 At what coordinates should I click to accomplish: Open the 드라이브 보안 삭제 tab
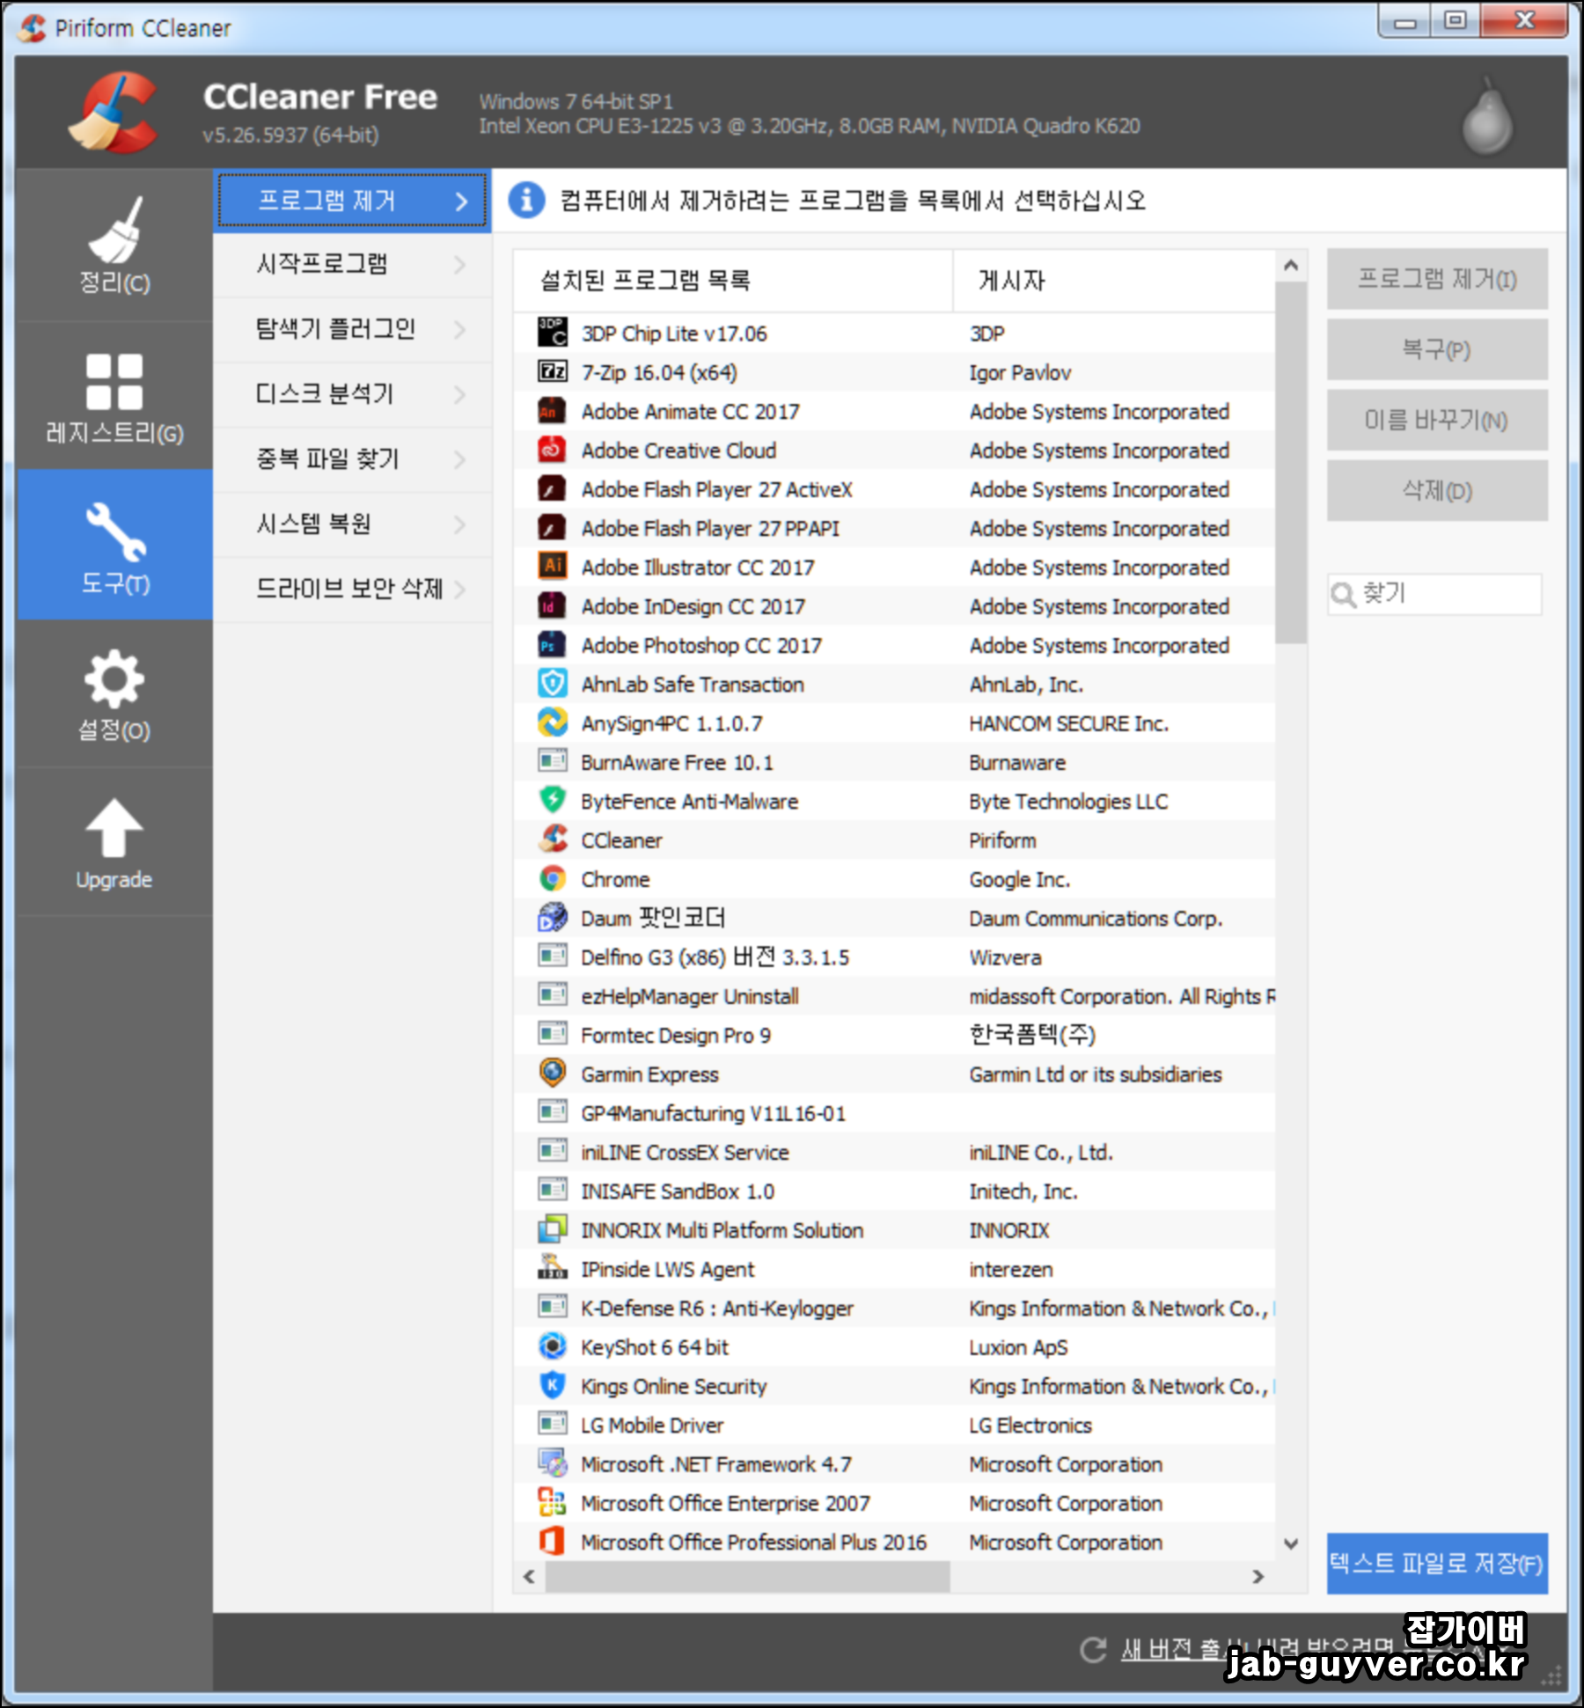click(352, 589)
